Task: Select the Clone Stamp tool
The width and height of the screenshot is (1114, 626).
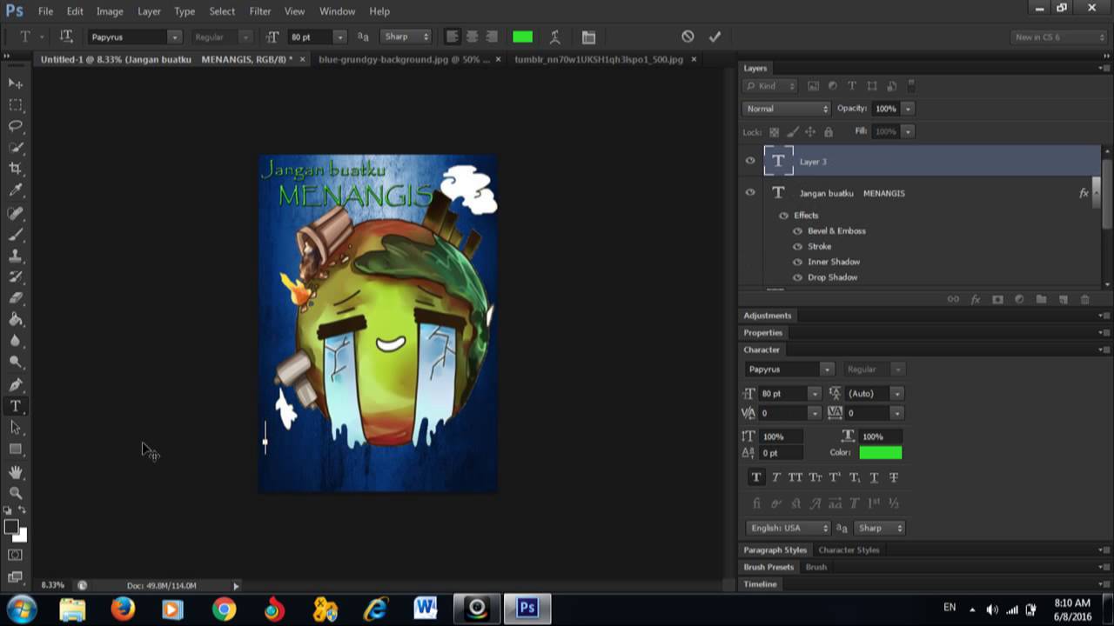Action: (16, 256)
